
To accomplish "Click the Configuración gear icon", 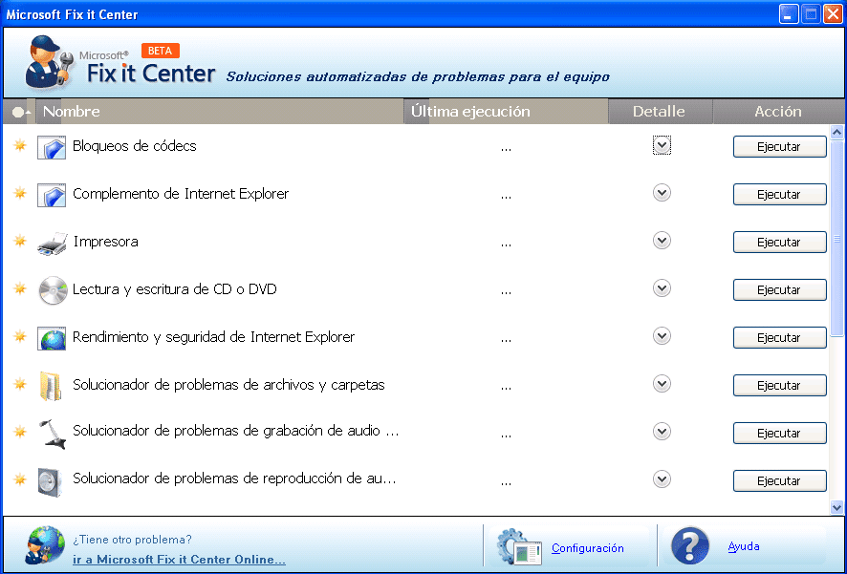I will [x=518, y=547].
